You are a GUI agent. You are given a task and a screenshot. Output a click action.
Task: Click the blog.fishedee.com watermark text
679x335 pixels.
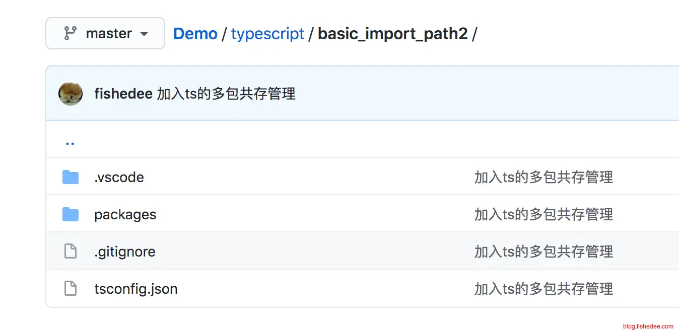pos(648,326)
